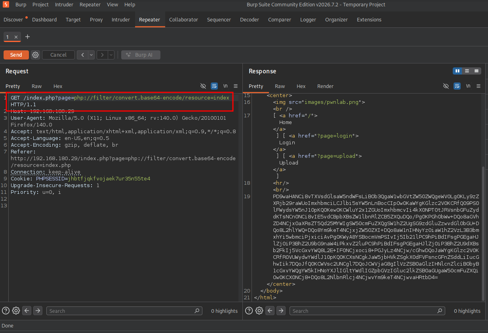
Task: Select Raw view in Request pane
Action: [x=37, y=86]
